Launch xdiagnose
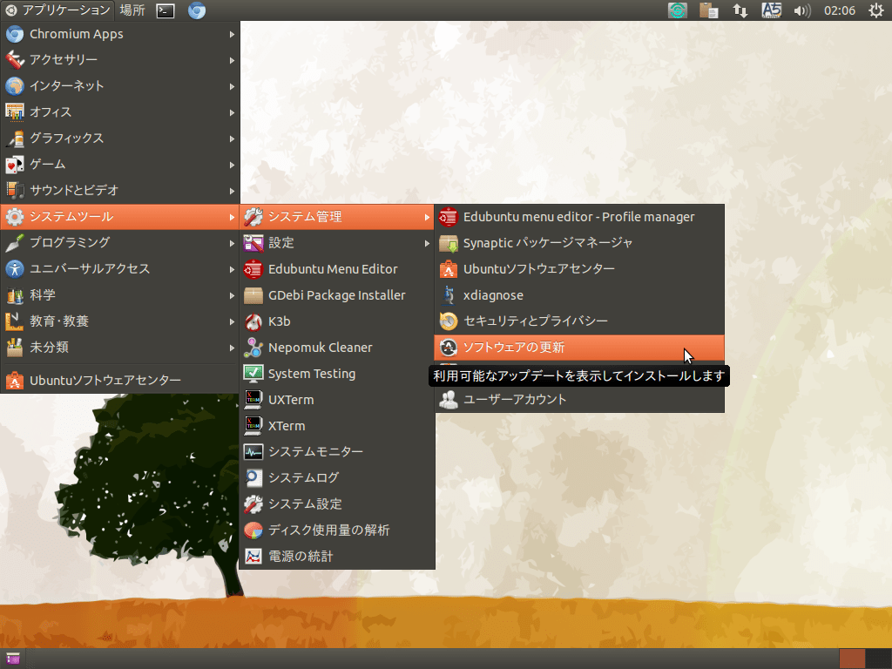The image size is (892, 669). [x=579, y=295]
